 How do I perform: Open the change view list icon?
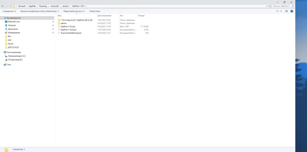[278, 11]
